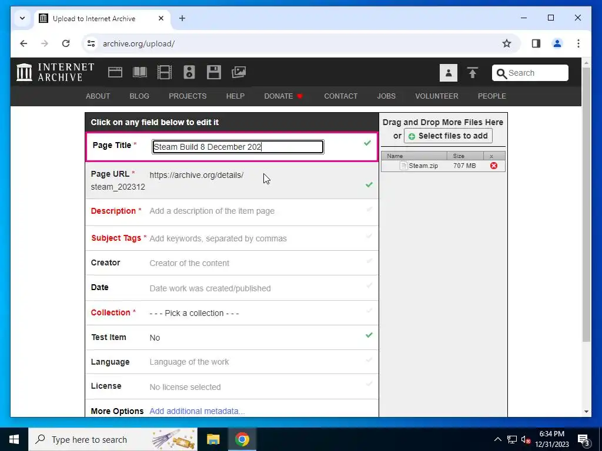Open the BLOG menu item
602x451 pixels.
coord(139,96)
